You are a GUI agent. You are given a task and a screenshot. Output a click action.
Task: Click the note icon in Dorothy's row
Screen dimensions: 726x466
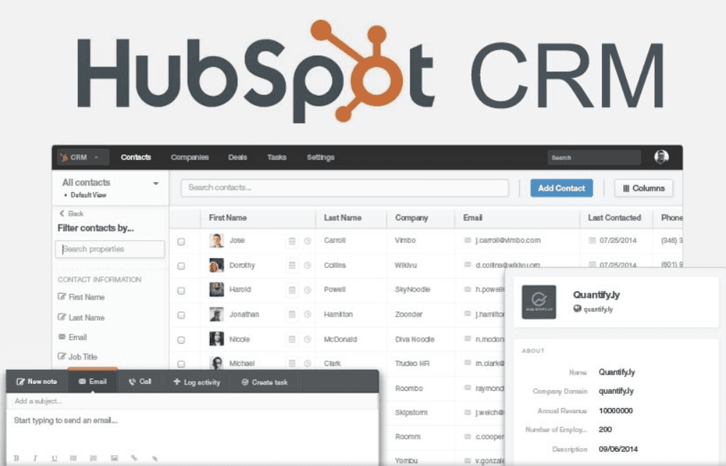click(x=292, y=266)
